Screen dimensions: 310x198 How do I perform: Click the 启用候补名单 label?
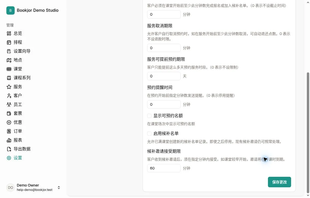[x=166, y=134]
